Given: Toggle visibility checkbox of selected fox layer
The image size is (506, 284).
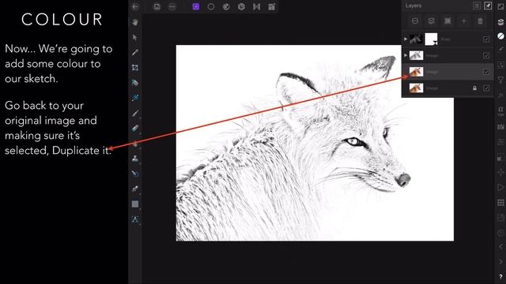Looking at the screenshot, I should pos(486,72).
